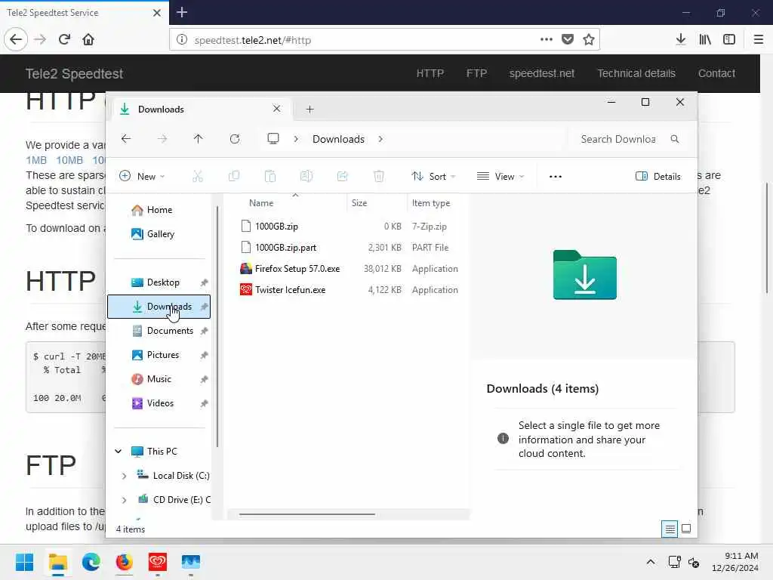Viewport: 773px width, 580px height.
Task: Click Firefox back arrow button
Action: [x=16, y=39]
